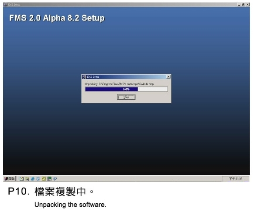Click the Stop button in unpacking dialog
This screenshot has width=254, height=212.
pos(127,97)
